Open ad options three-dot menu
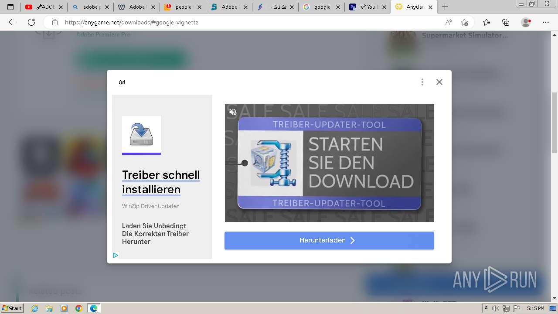 (x=422, y=82)
